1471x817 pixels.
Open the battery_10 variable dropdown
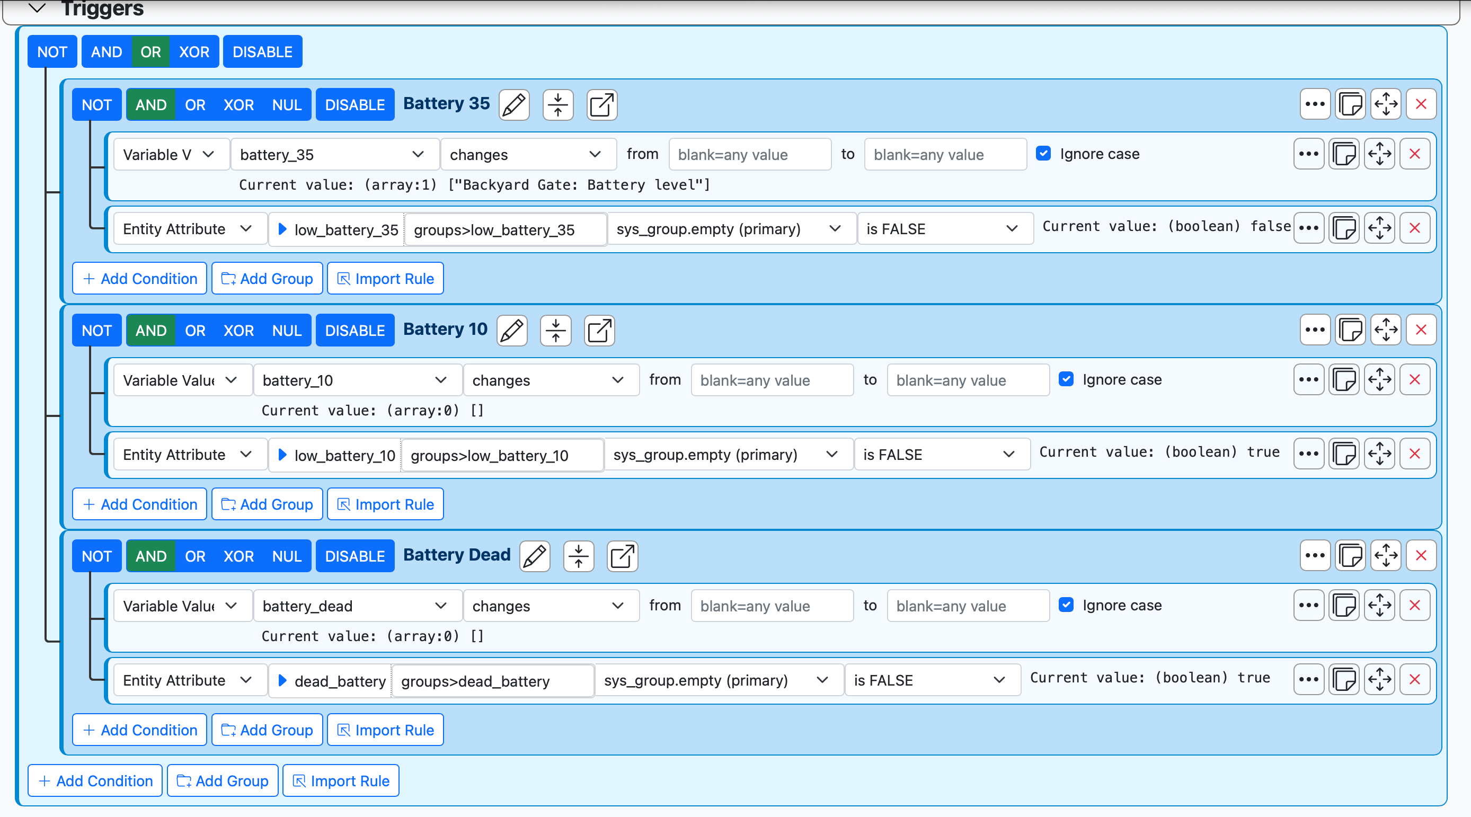coord(357,380)
